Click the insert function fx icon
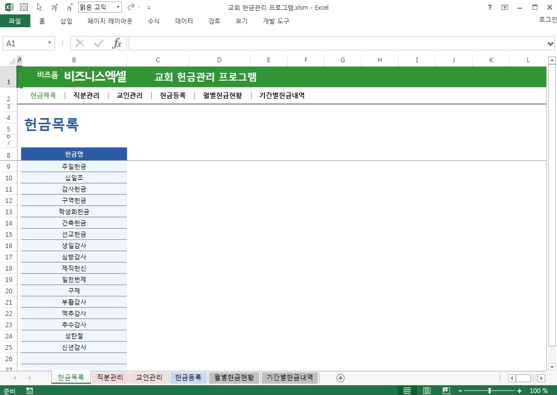The image size is (557, 395). pos(117,43)
